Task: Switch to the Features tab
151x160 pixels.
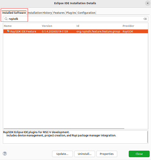Action: click(x=59, y=13)
